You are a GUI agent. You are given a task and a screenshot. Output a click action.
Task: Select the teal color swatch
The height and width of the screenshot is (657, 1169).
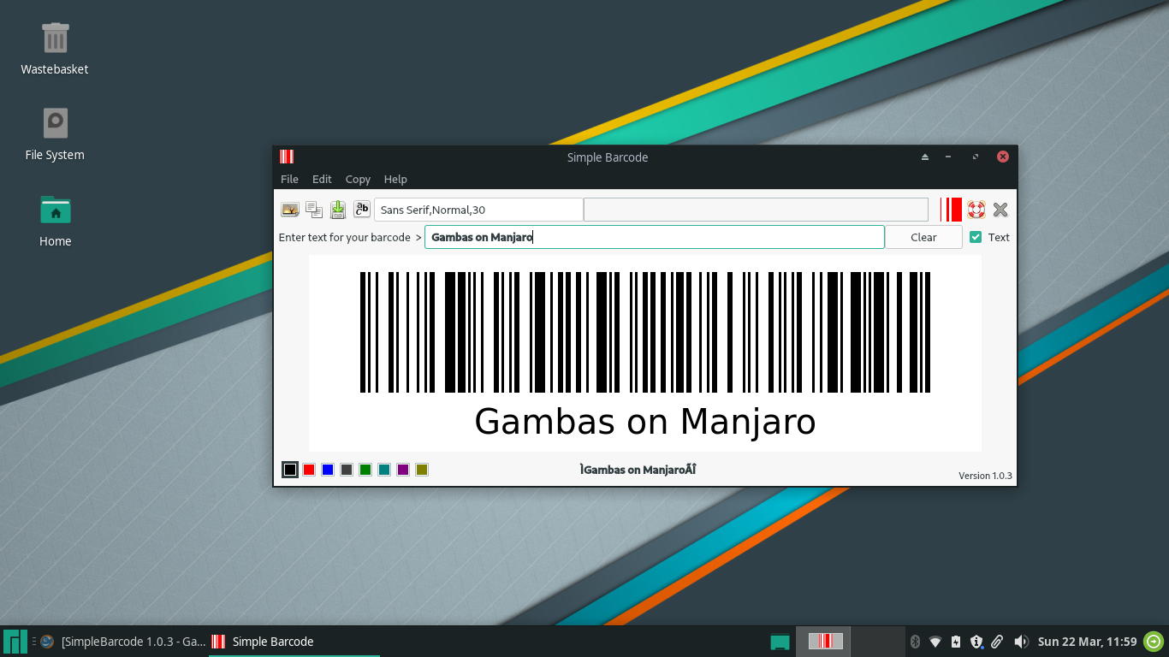coord(384,470)
